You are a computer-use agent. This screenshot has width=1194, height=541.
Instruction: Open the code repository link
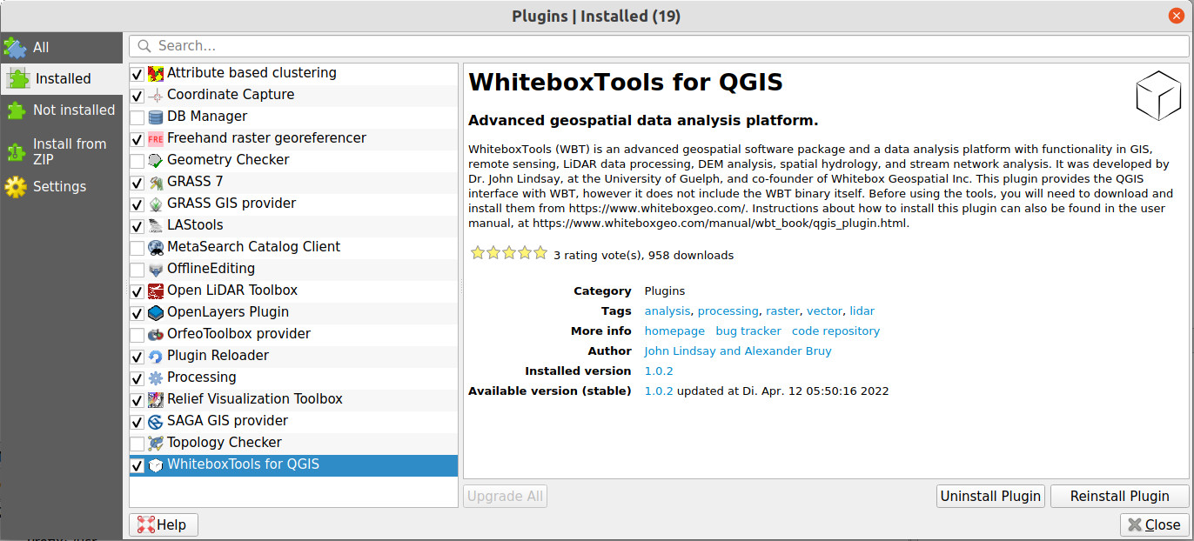click(835, 331)
